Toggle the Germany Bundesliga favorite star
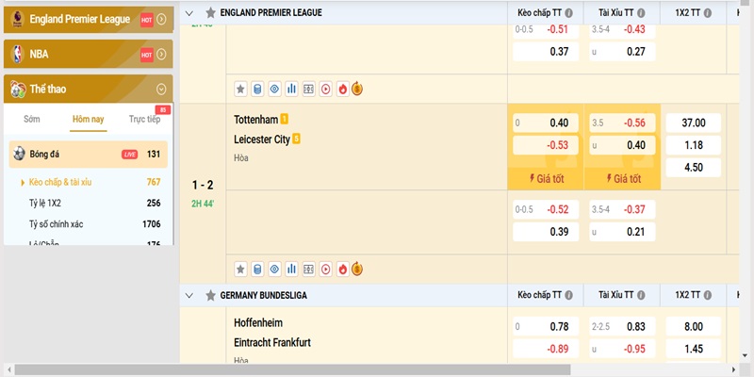The width and height of the screenshot is (754, 377). (209, 295)
